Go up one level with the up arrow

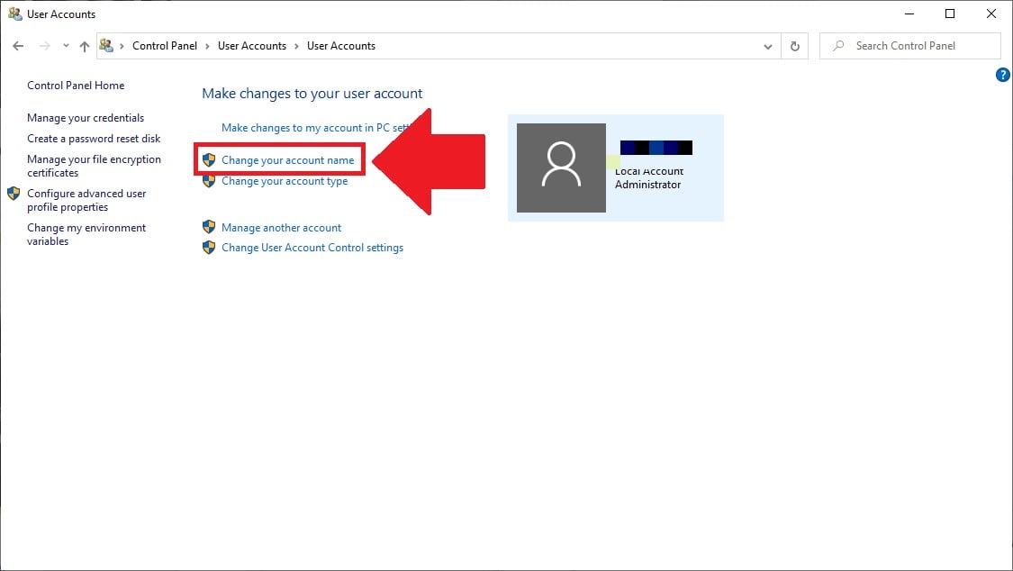coord(85,46)
